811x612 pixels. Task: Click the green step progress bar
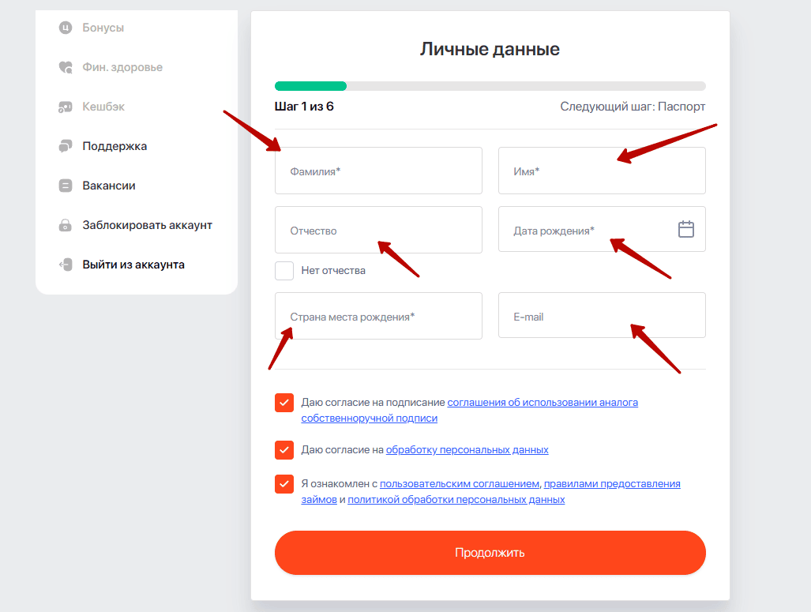311,86
